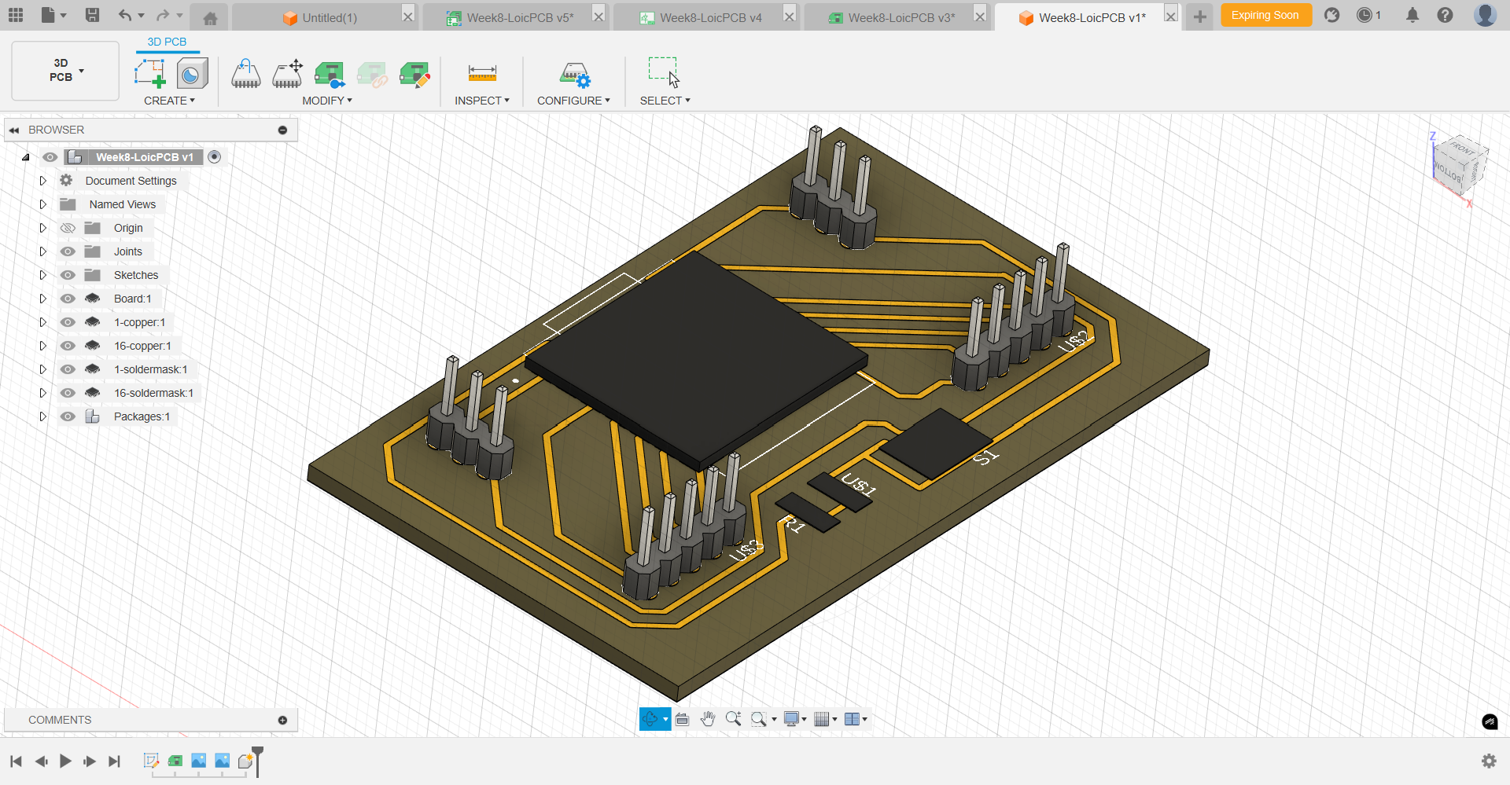Toggle visibility of 1-soldermask:1
This screenshot has width=1510, height=785.
[68, 369]
